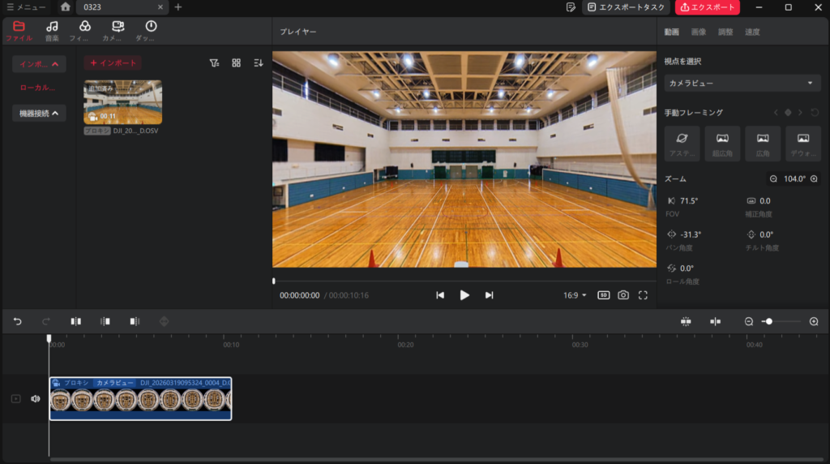
Task: Collapse the 機器接続 section
Action: pyautogui.click(x=39, y=114)
